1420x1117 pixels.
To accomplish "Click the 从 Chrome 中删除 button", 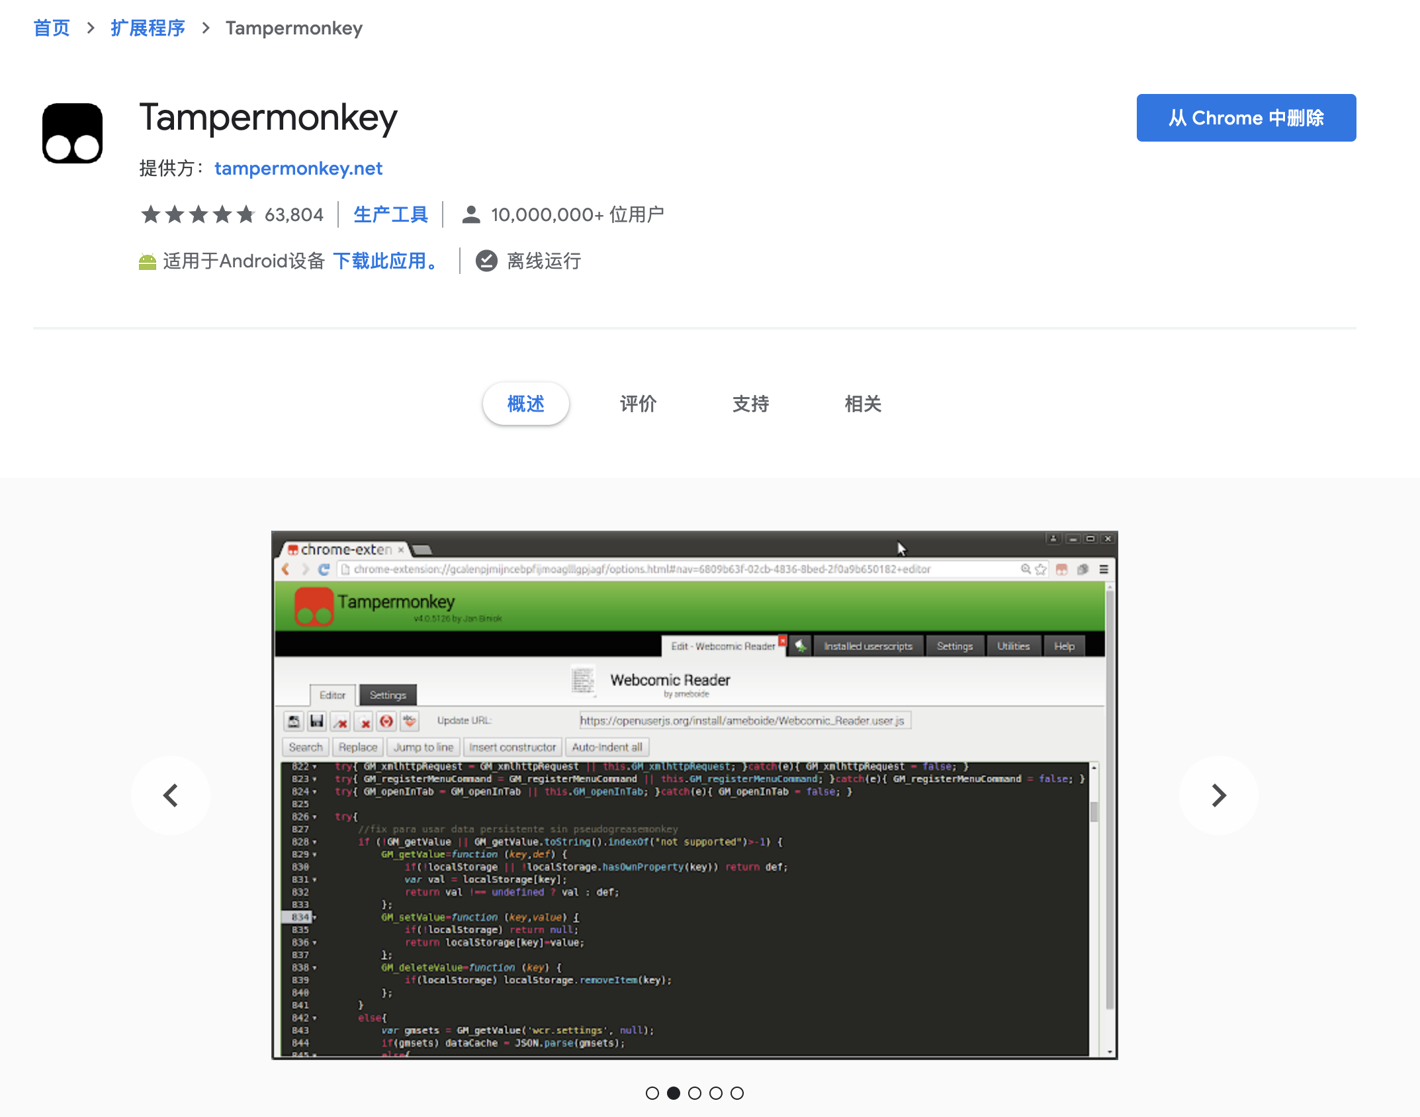I will click(1246, 118).
